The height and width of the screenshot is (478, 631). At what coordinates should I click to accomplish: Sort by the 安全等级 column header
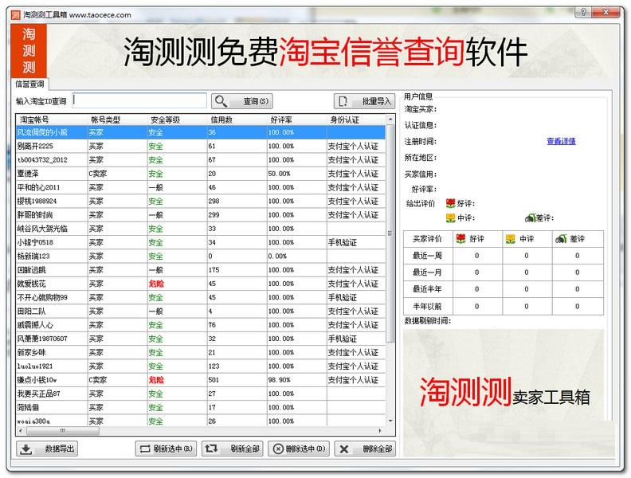tap(165, 120)
